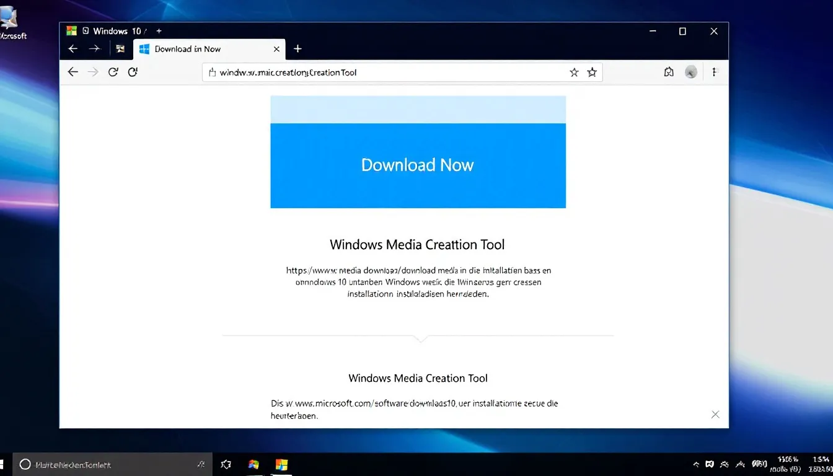Open the Microsoft Store icon on the taskbar
Screen dimensions: 833x476
click(282, 464)
